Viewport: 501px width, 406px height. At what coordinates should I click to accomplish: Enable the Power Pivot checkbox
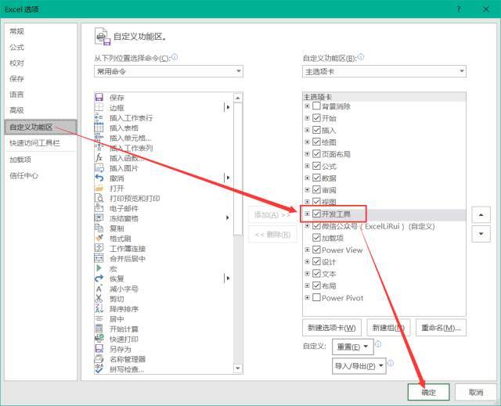pyautogui.click(x=316, y=297)
